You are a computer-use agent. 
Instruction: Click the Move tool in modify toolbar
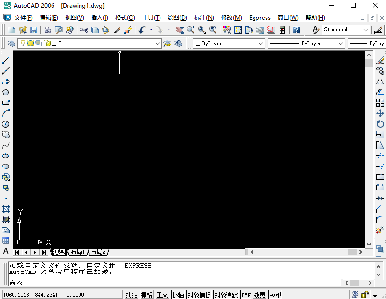(x=380, y=113)
